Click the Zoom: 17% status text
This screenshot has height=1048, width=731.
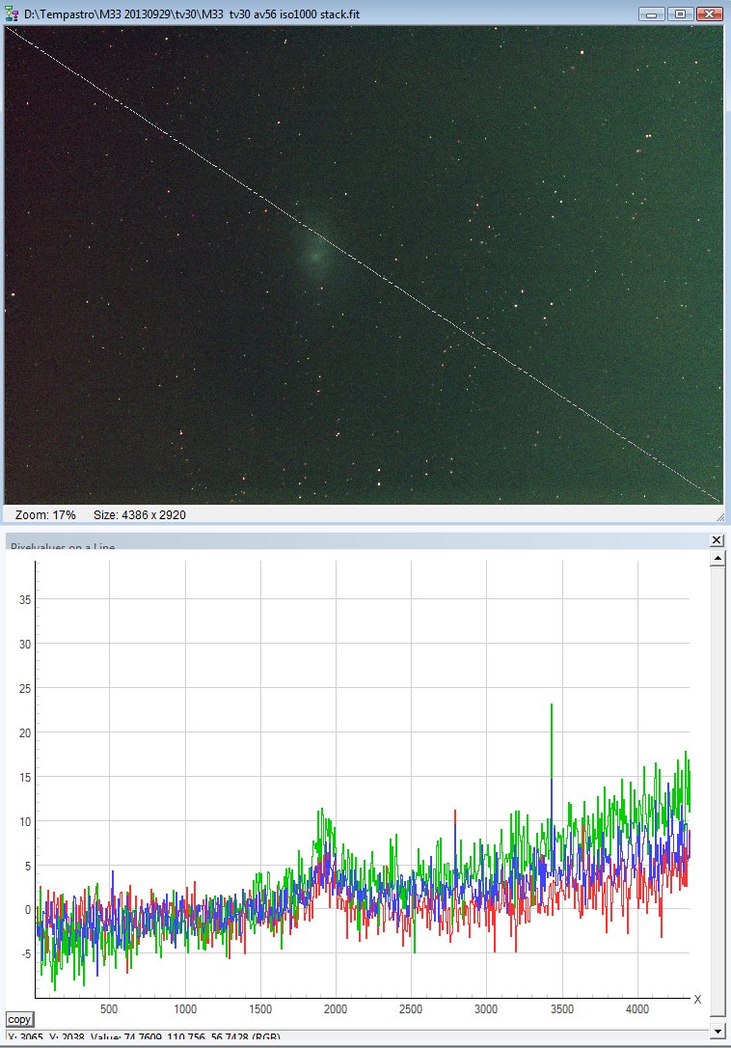coord(45,516)
